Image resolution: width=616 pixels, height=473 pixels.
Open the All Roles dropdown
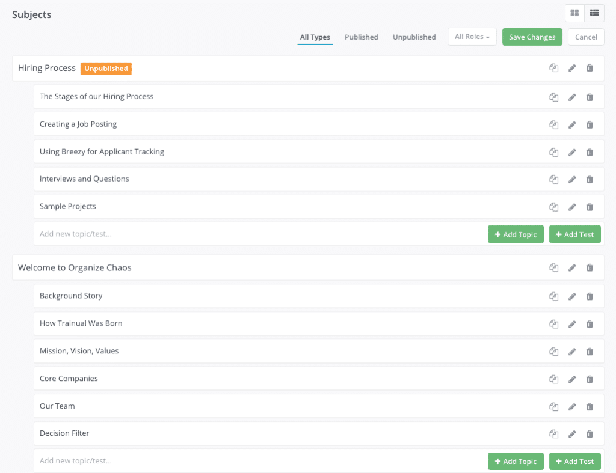(x=472, y=37)
